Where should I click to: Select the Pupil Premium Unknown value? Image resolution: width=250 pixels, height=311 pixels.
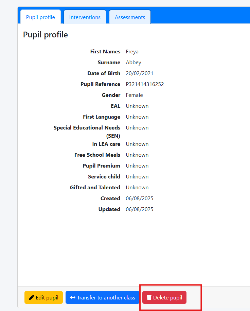[137, 166]
